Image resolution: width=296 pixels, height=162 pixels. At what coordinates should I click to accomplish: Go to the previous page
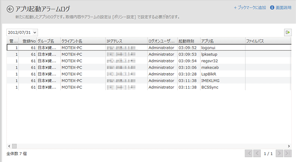[x=257, y=153]
